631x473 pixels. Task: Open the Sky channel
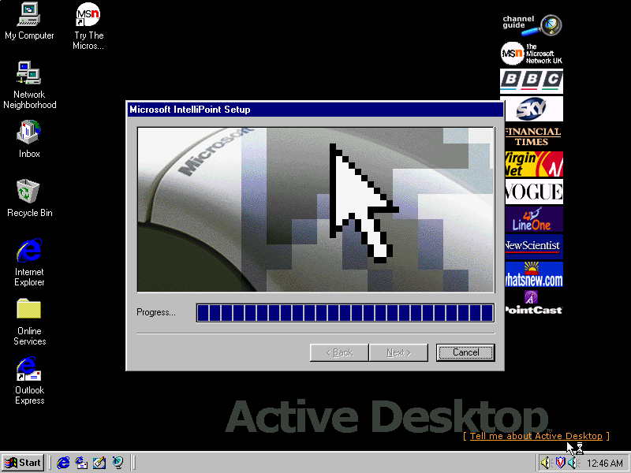pos(532,108)
